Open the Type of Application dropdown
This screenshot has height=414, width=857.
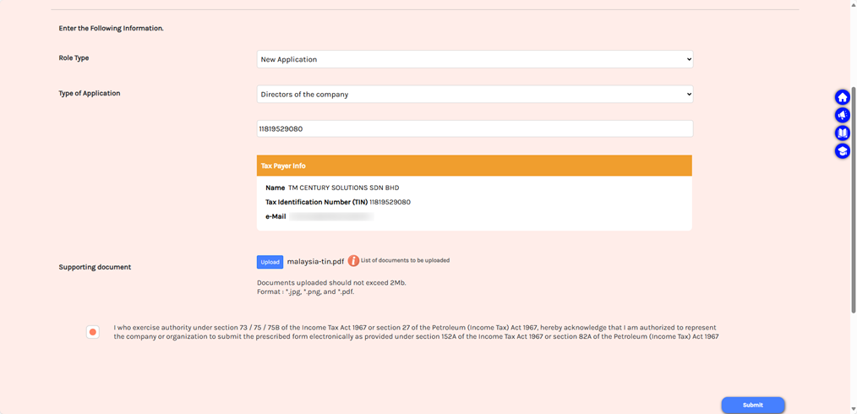475,94
